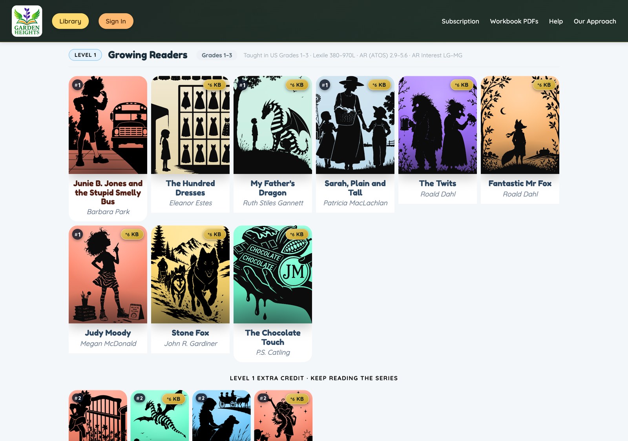Open the Fantastic Mr Fox cover image
The image size is (628, 441).
520,125
